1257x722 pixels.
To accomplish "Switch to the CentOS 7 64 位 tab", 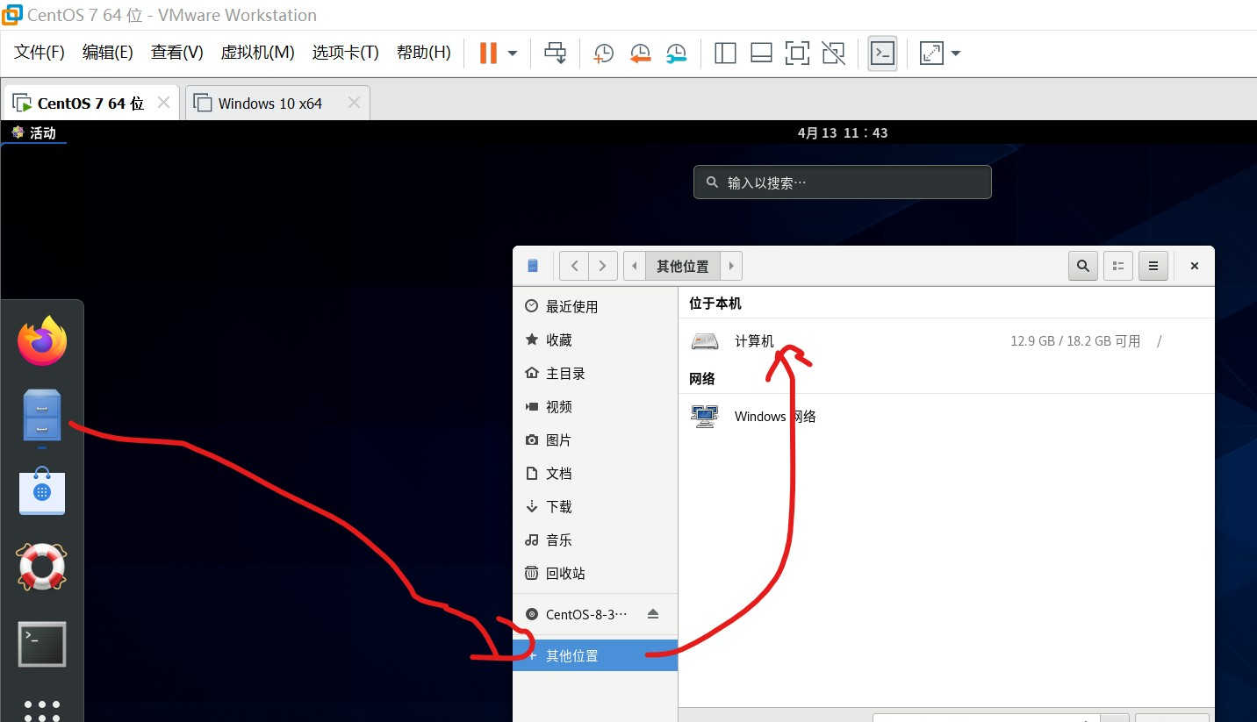I will (x=90, y=103).
